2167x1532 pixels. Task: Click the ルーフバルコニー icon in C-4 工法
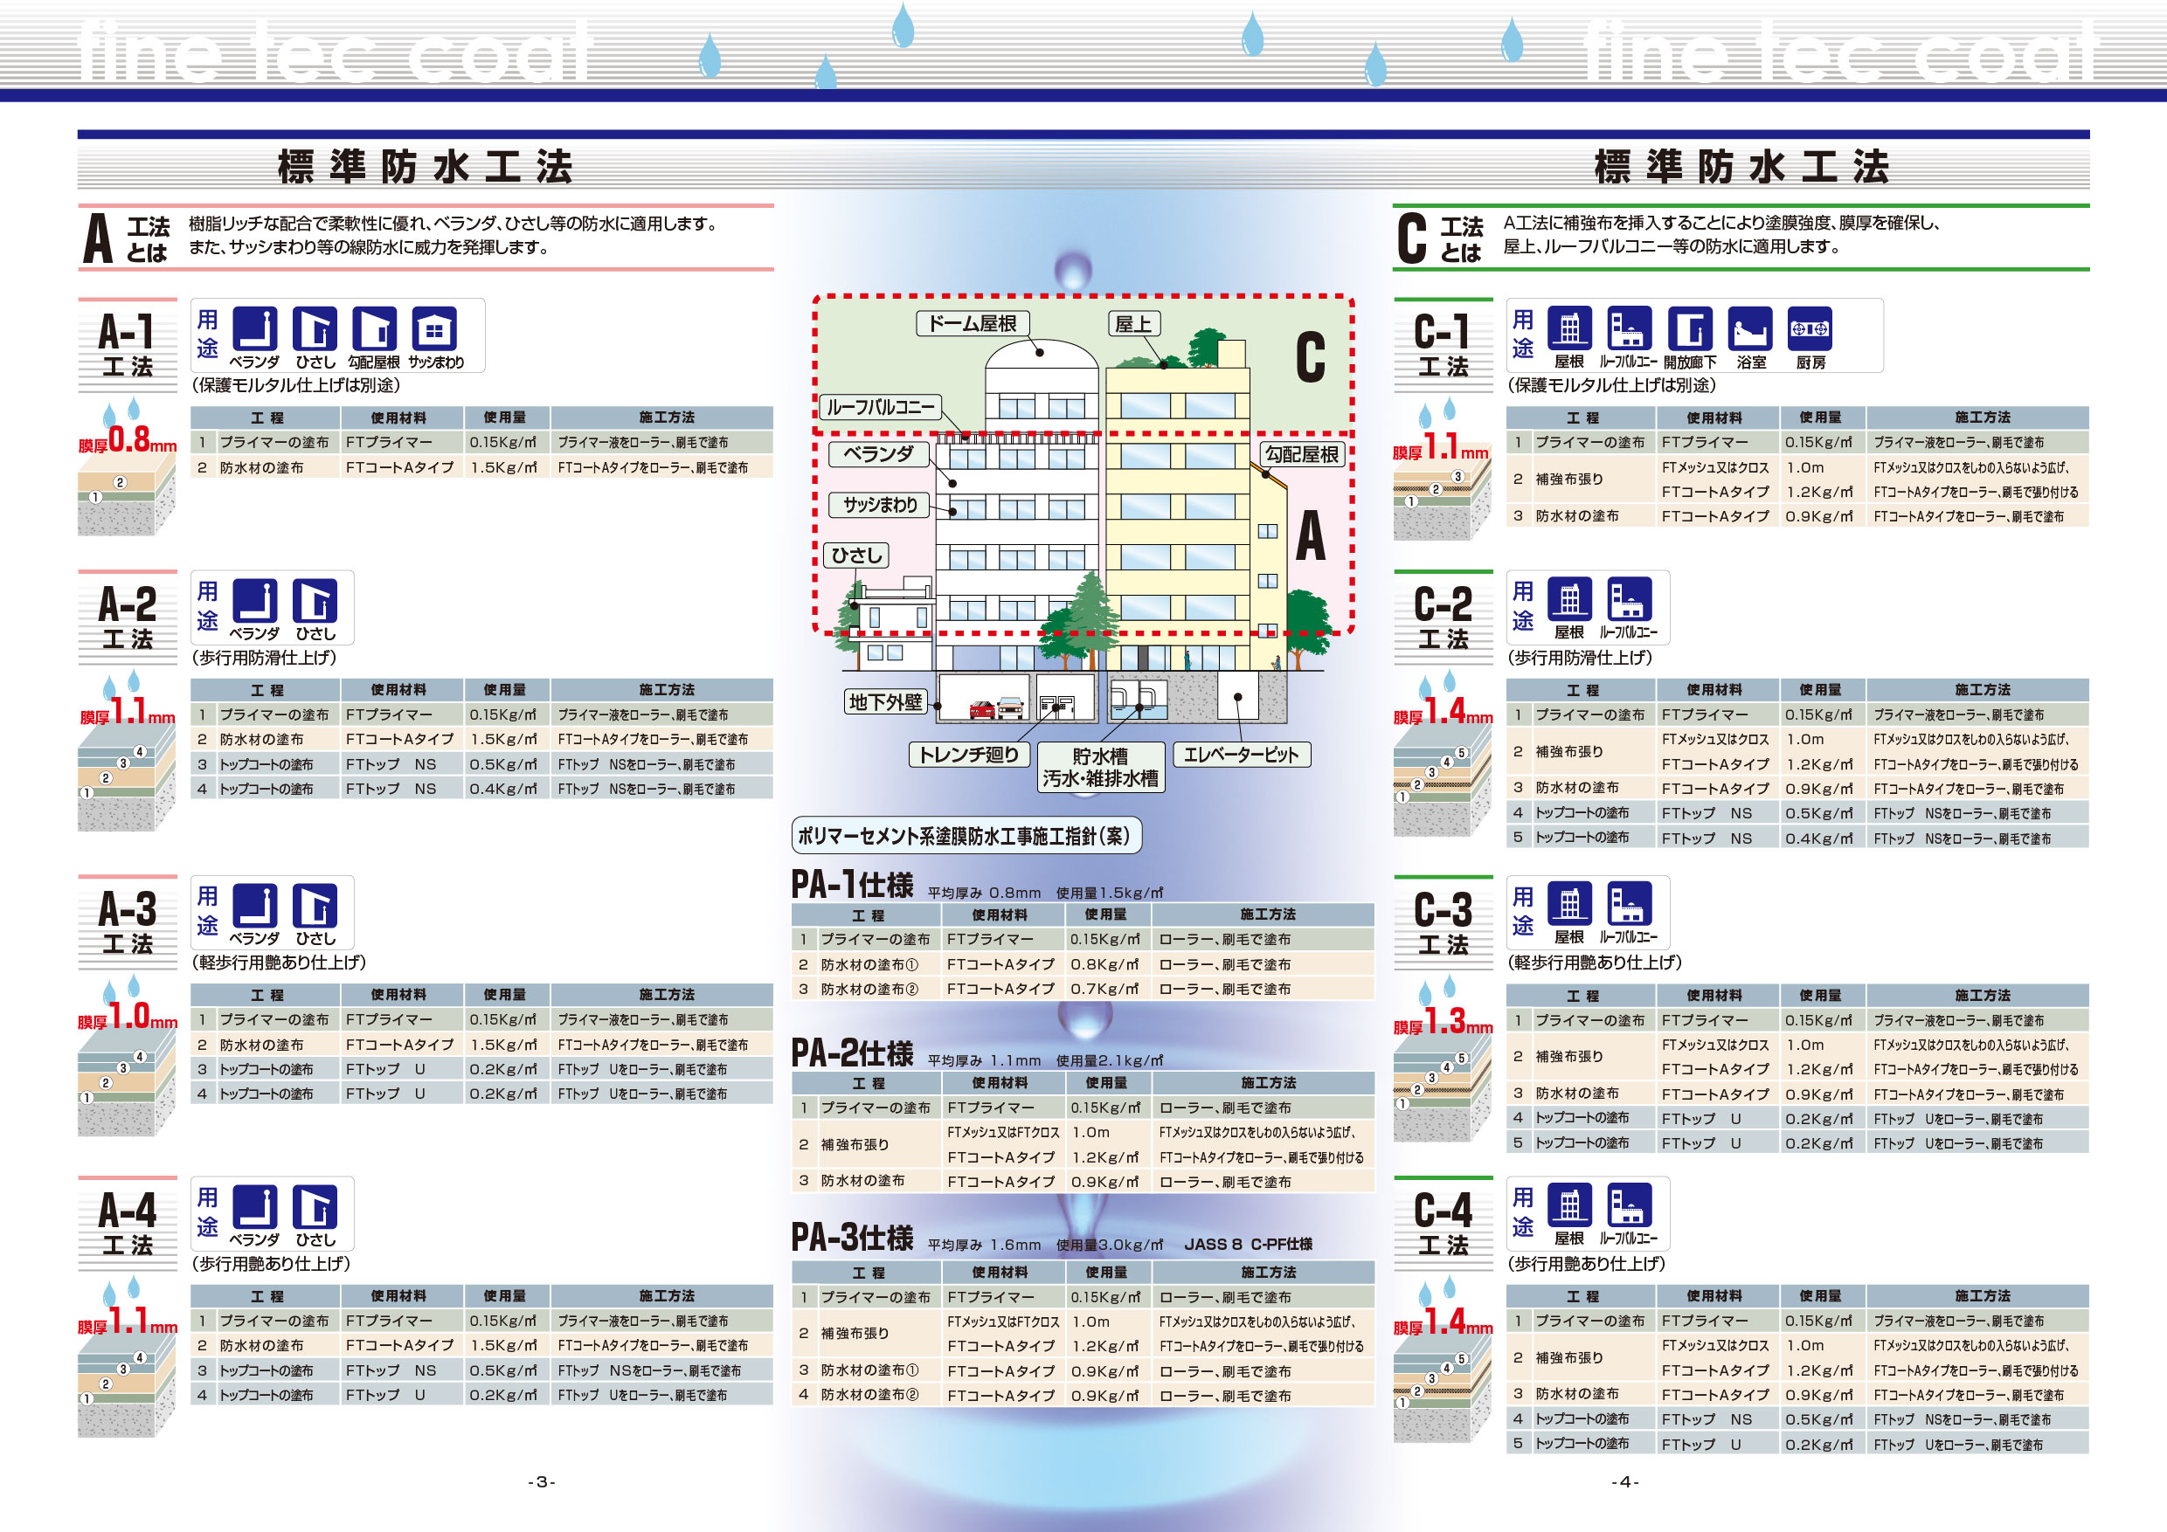1629,1205
